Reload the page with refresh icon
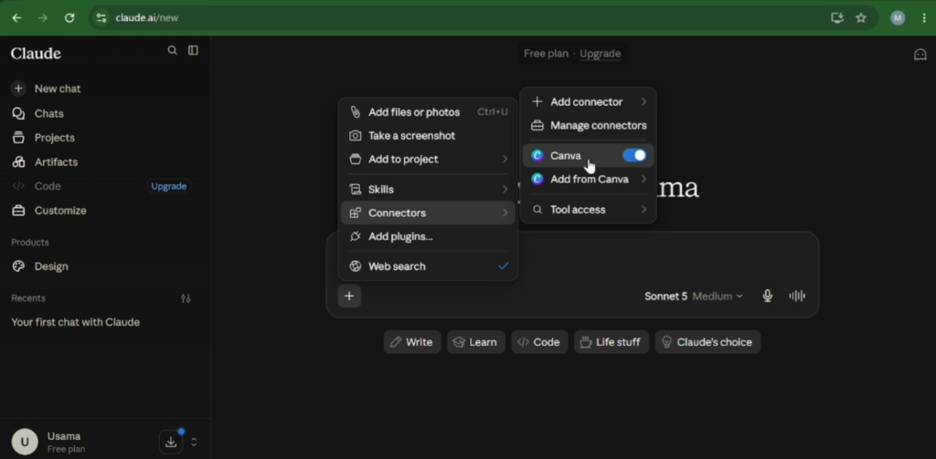 [x=69, y=18]
